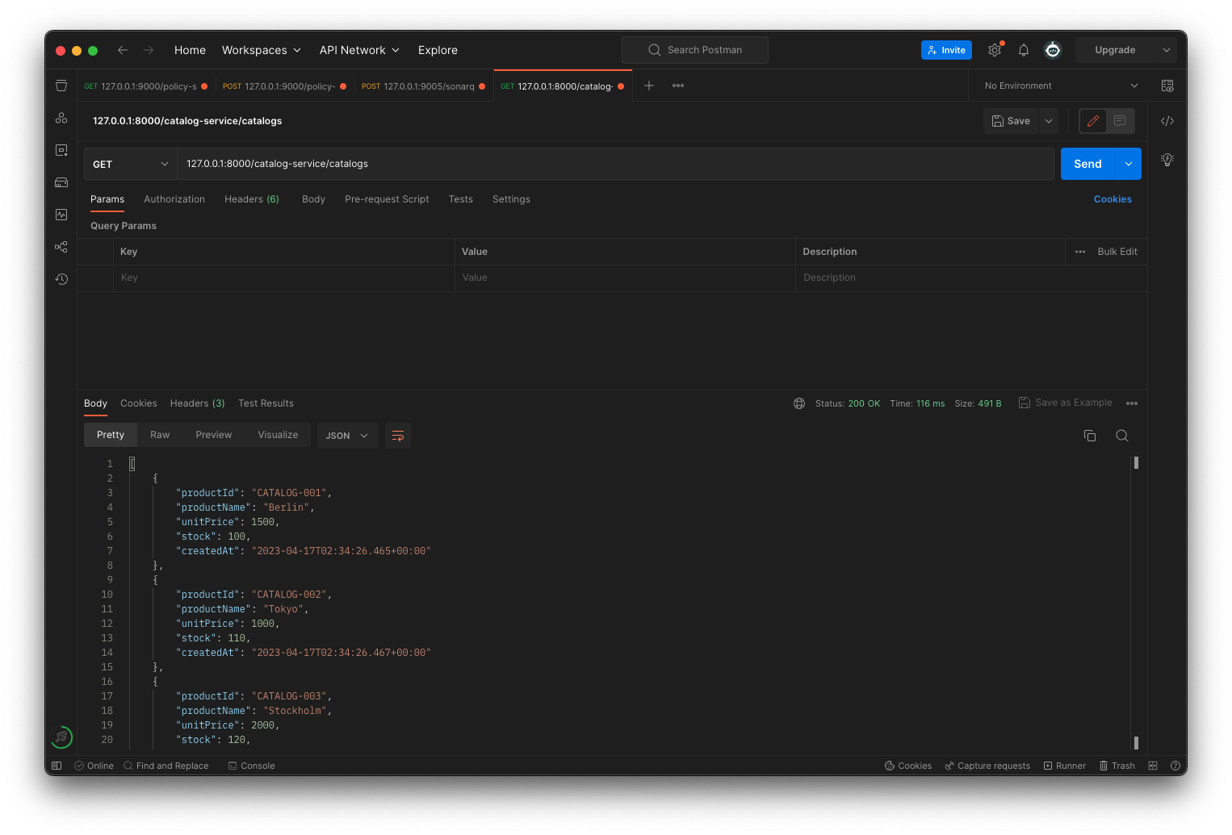This screenshot has width=1232, height=835.
Task: Open query params column options ellipsis
Action: tap(1080, 252)
